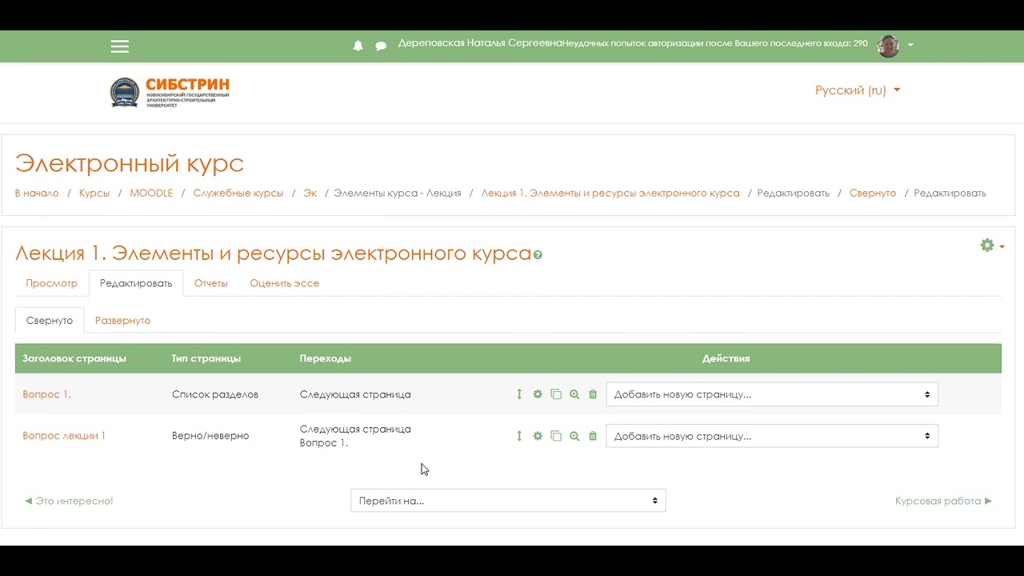Click the user avatar picture

pos(888,46)
